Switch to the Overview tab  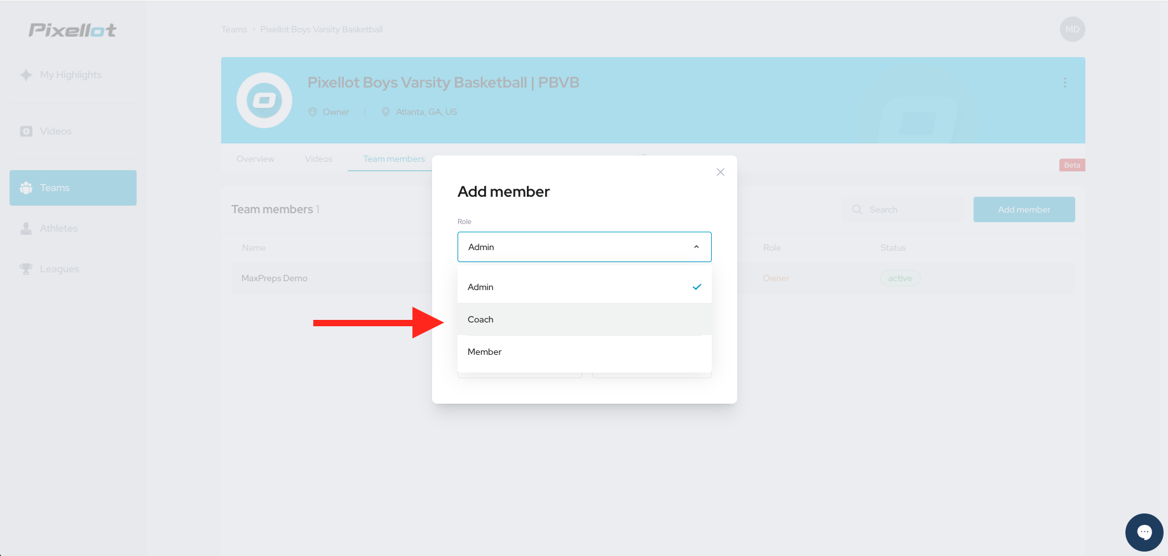click(255, 159)
